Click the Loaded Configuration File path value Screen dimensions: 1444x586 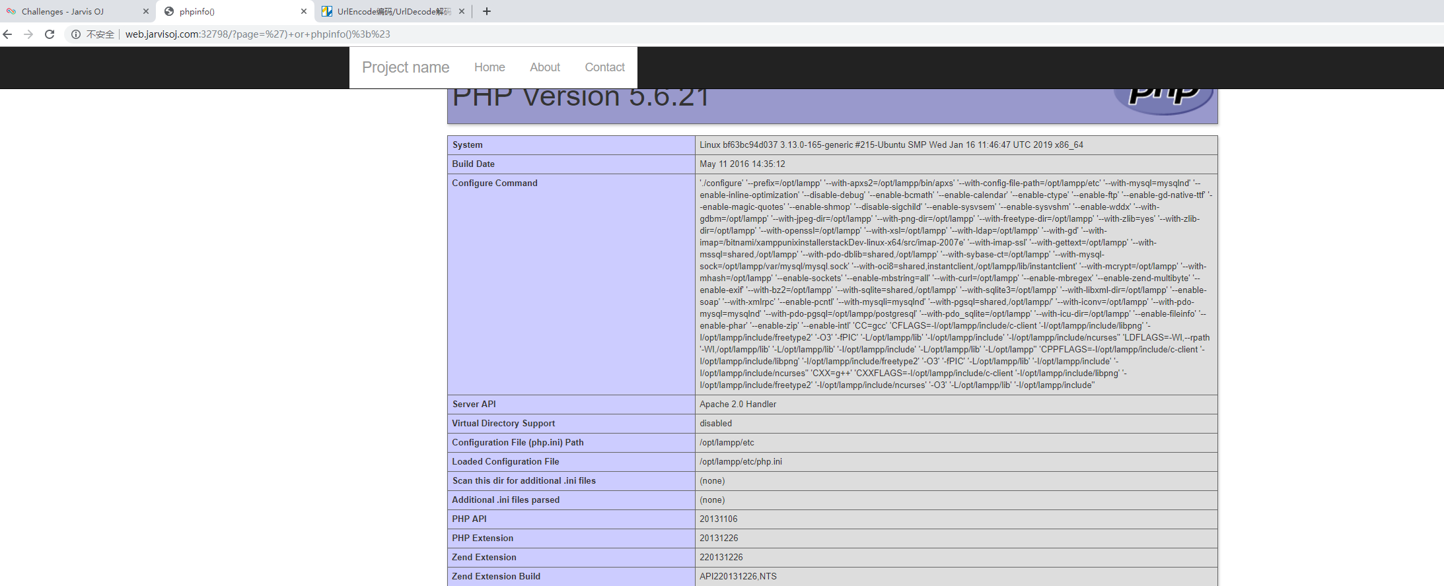[x=740, y=462]
